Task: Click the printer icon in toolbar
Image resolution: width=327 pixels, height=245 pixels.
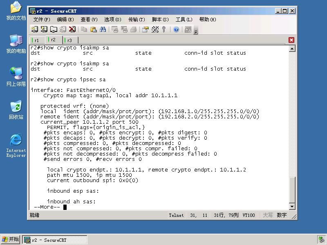Action: click(x=134, y=29)
